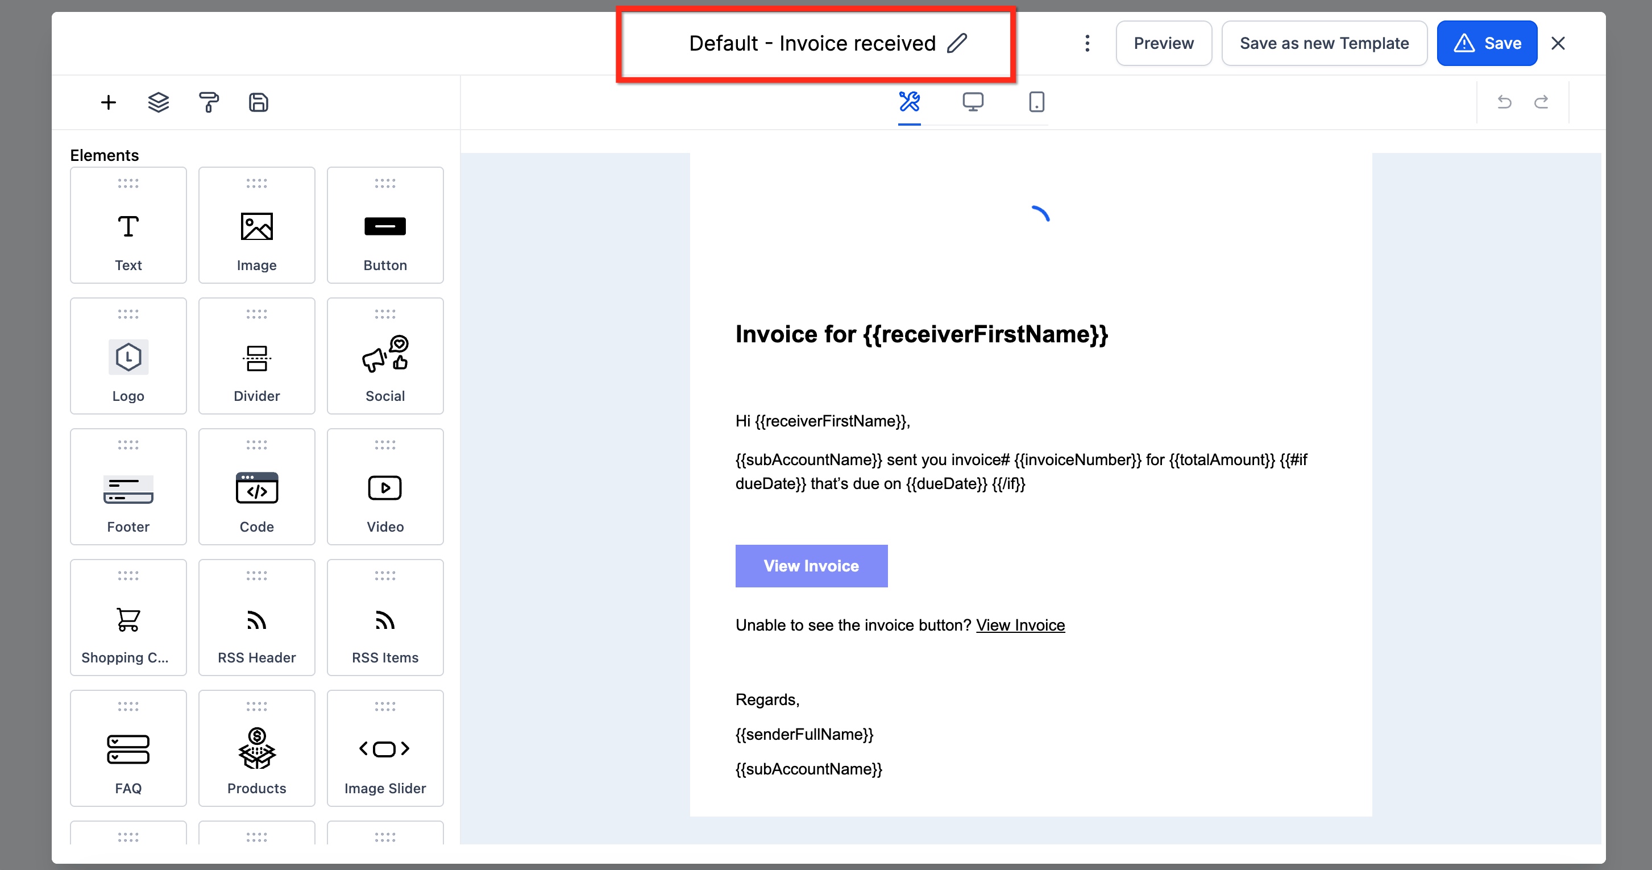Open the three-dot more options menu
Screen dimensions: 1652x870
[x=1087, y=43]
